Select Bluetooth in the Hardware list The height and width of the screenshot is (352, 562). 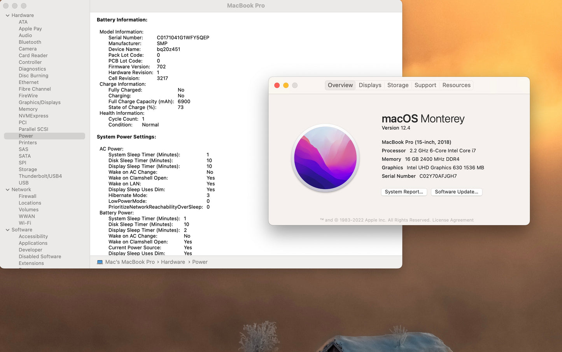tap(30, 42)
